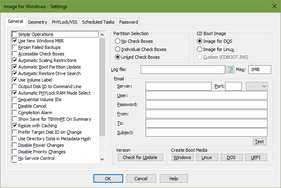
Task: Go to the Scheduled Tasks tab
Action: [x=98, y=22]
